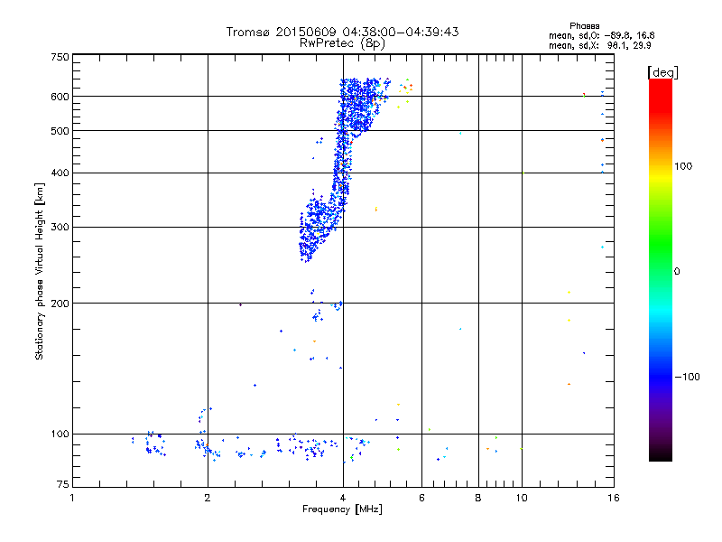Screen dimensions: 722x542
Task: Click the 'Frequency [MHz]' axis label
Action: (342, 509)
